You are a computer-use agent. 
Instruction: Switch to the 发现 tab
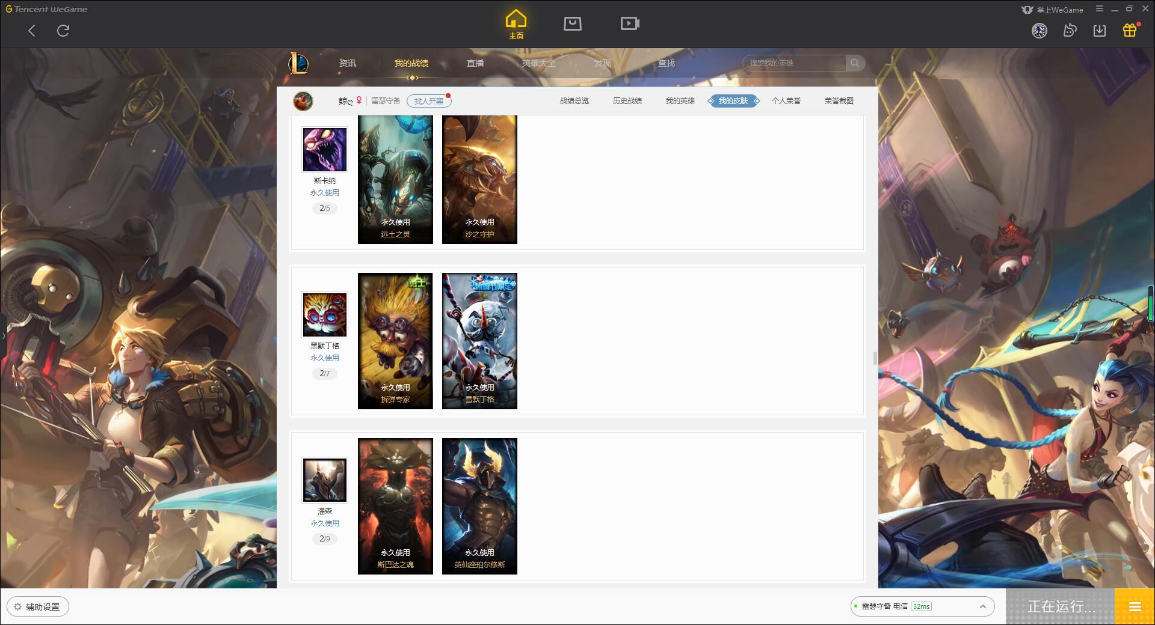[603, 63]
